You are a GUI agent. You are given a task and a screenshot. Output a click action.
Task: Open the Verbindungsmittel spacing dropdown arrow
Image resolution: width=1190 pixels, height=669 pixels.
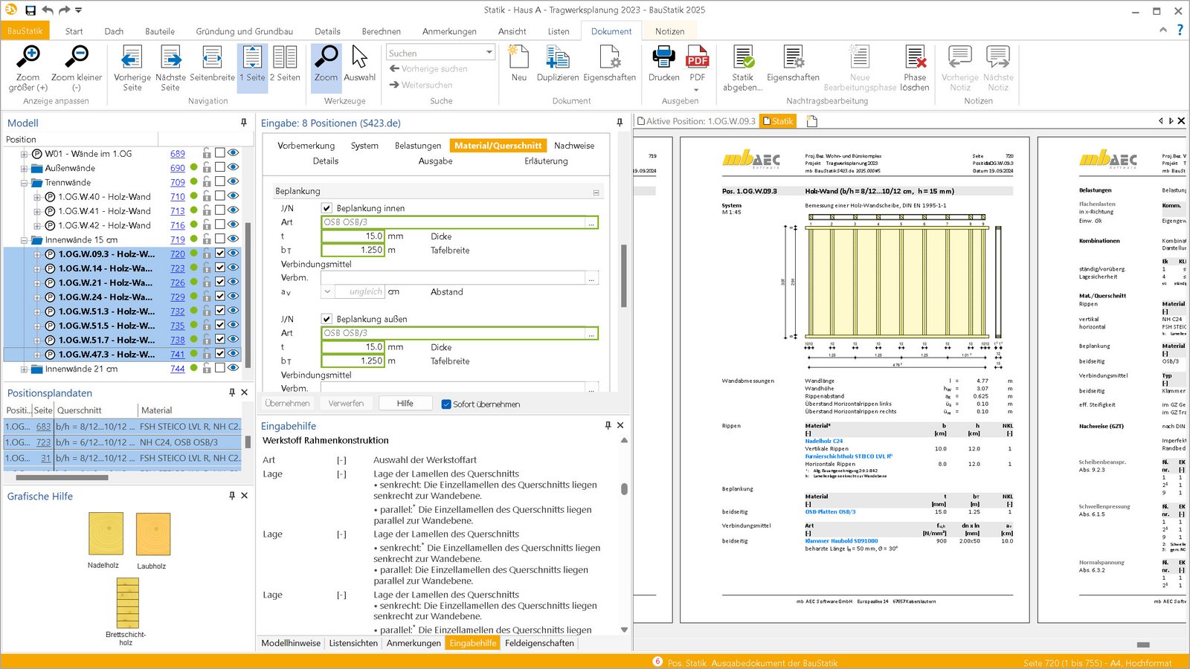coord(327,291)
